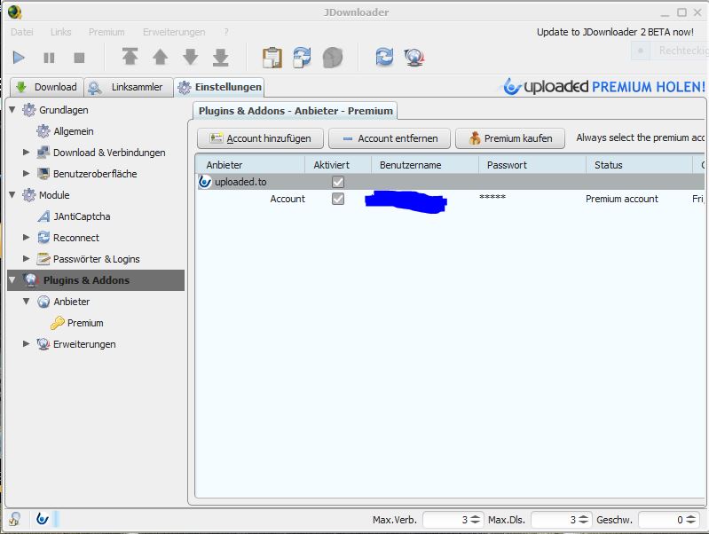Click the Benutzeroberfläche monitor icon
Screen dimensions: 709x534
click(43, 174)
